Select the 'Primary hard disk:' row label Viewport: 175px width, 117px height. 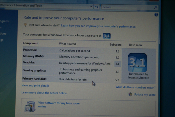34,79
